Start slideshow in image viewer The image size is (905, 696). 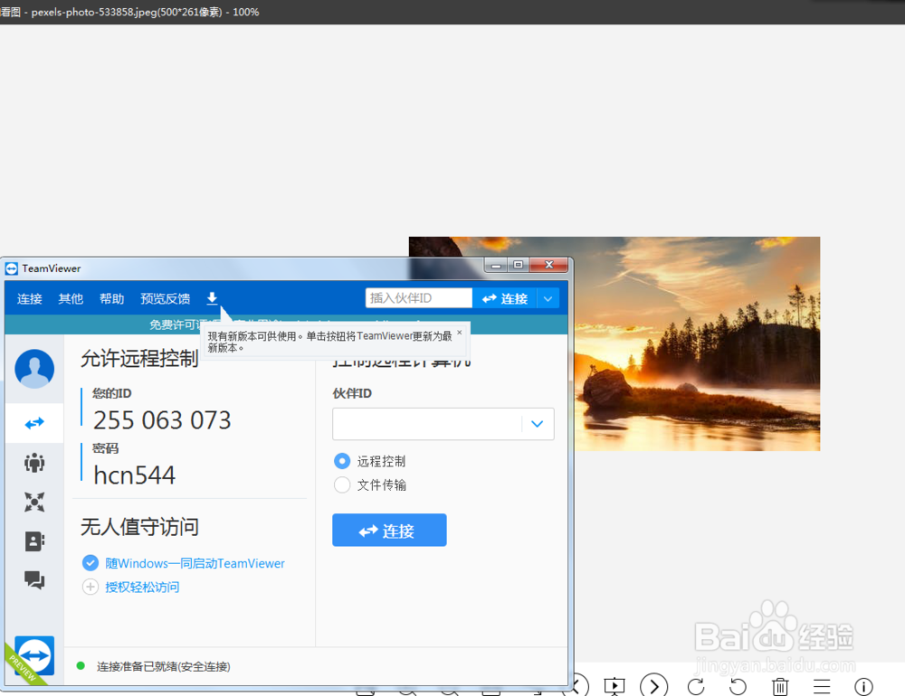[x=614, y=686]
